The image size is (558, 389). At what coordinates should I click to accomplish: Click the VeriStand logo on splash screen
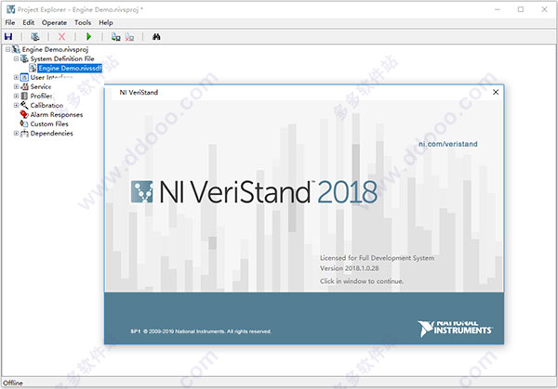[142, 192]
